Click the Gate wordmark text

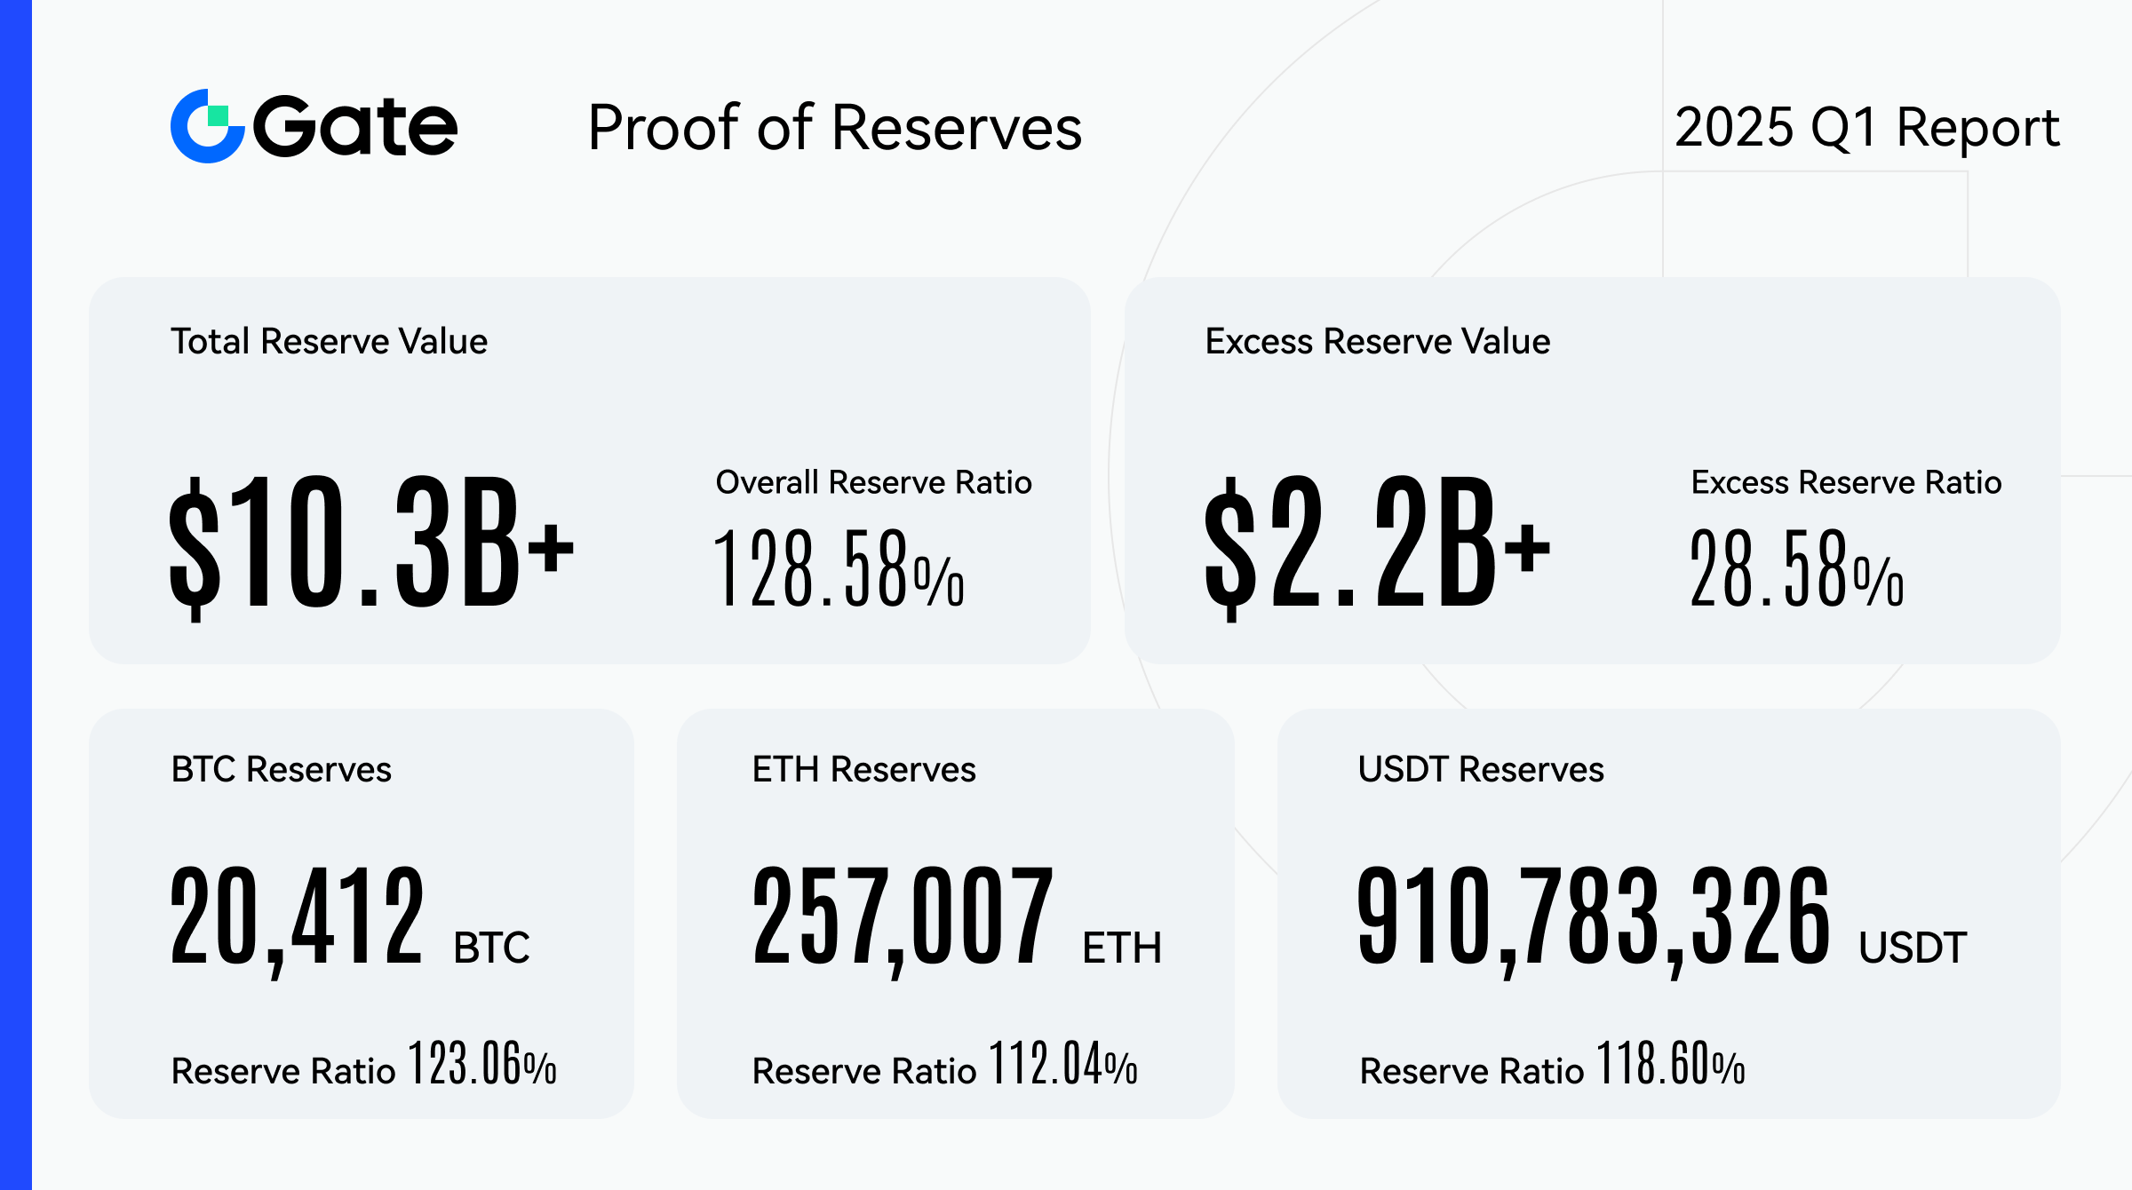355,127
